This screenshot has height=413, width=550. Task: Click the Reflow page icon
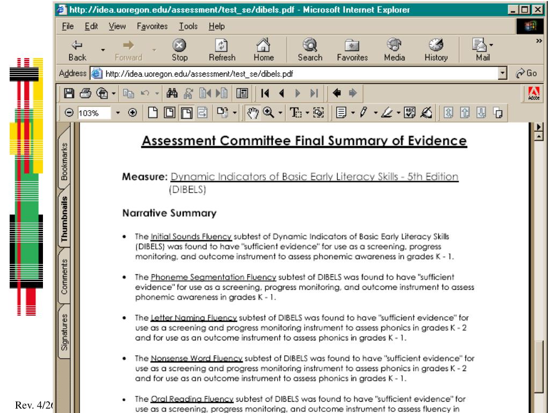pyautogui.click(x=202, y=113)
